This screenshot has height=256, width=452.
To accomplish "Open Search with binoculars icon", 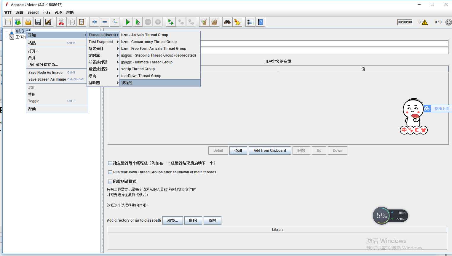I will coord(227,22).
